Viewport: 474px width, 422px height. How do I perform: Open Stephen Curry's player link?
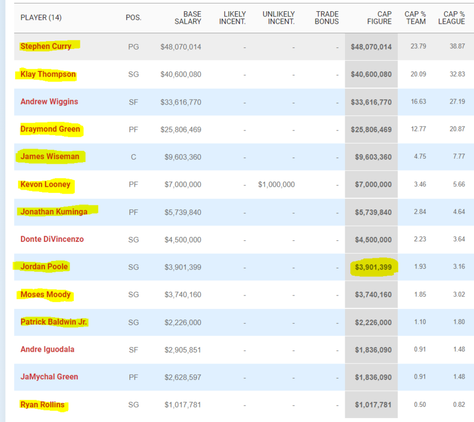pos(46,47)
